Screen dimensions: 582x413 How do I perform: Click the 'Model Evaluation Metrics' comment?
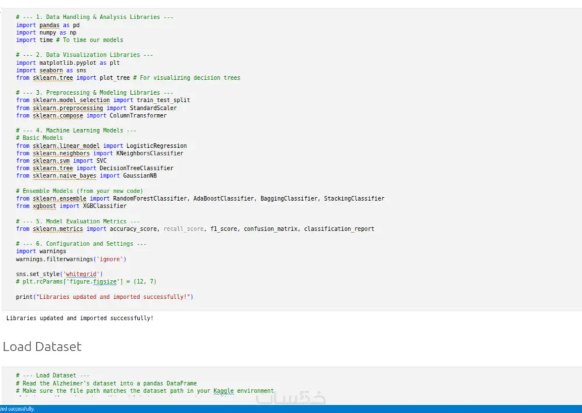point(77,221)
